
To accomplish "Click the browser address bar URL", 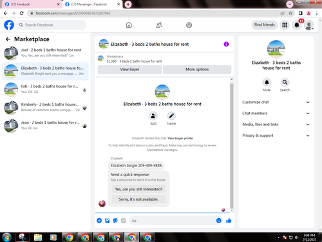I will [x=73, y=14].
